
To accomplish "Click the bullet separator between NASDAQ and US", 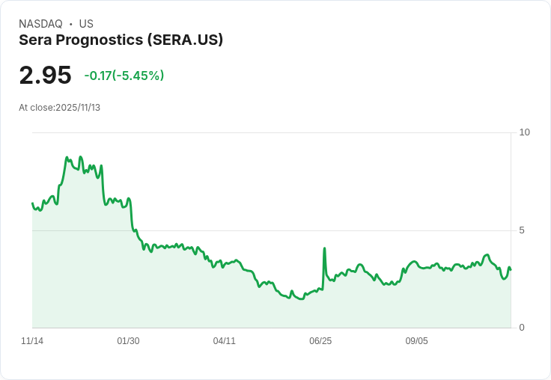I will [x=71, y=24].
